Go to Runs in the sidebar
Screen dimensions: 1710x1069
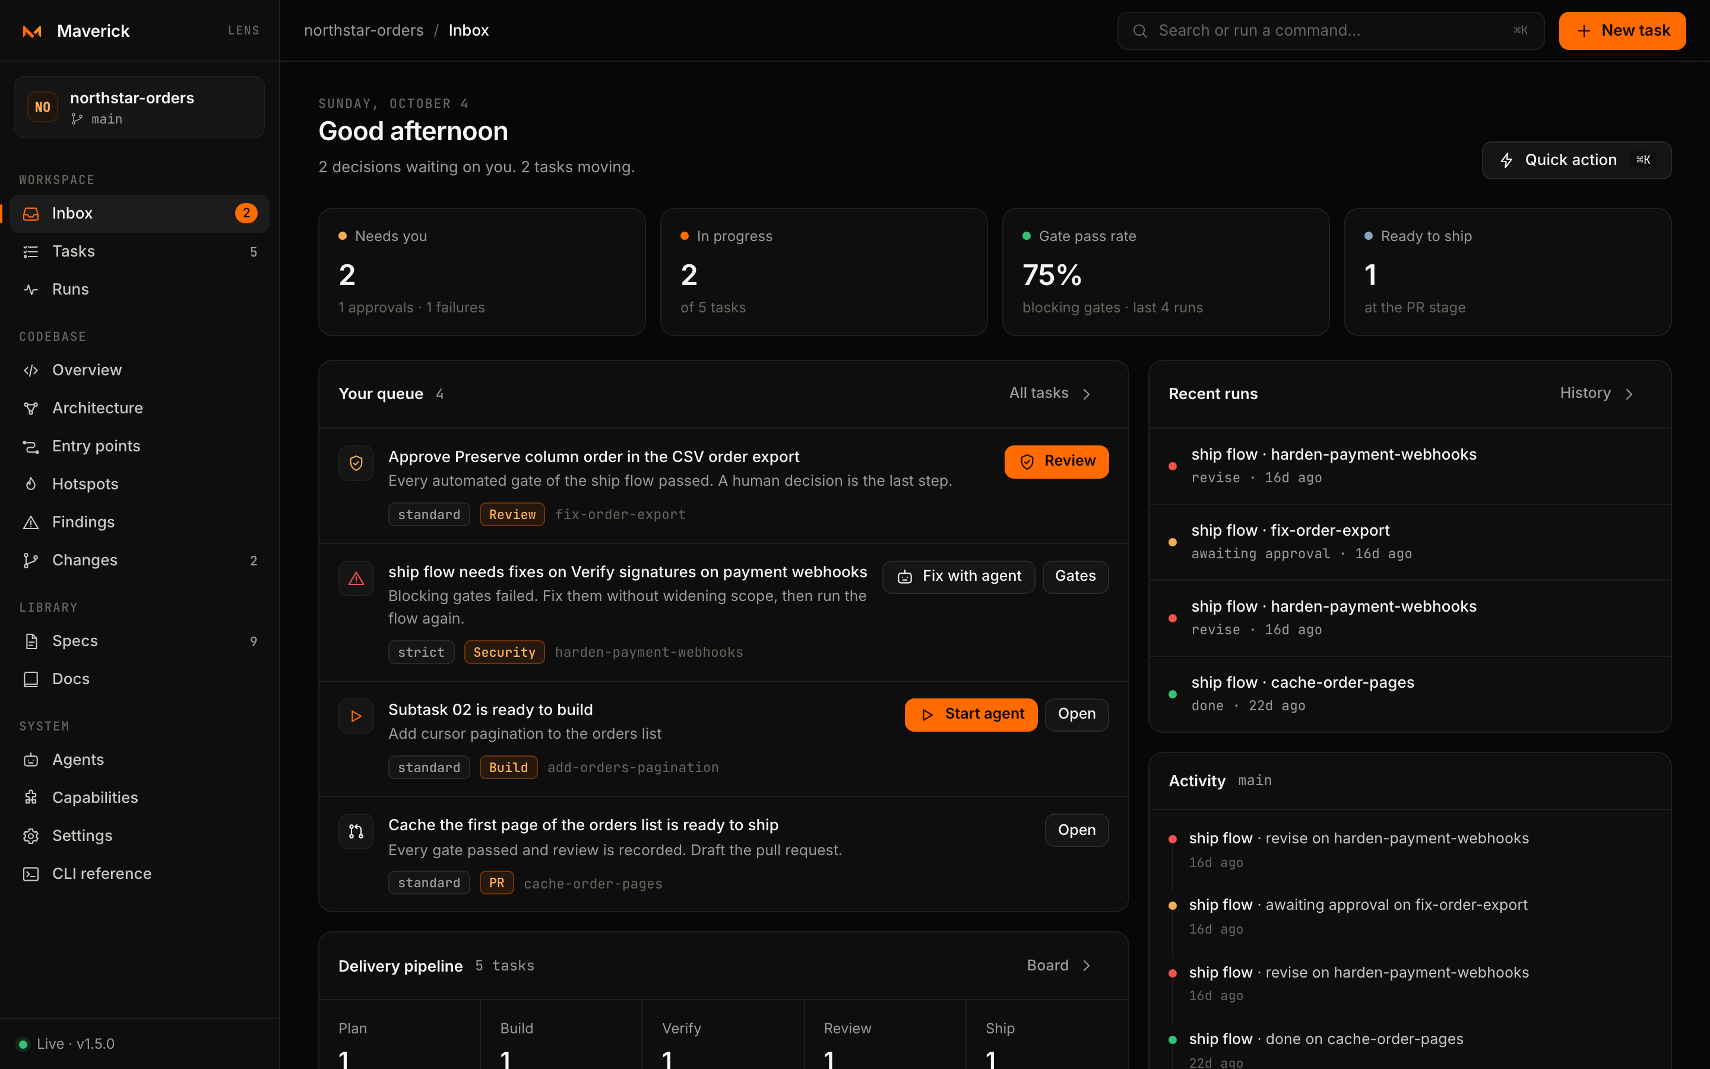139,290
